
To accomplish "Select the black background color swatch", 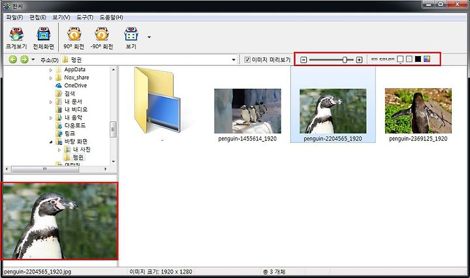I will (x=418, y=59).
